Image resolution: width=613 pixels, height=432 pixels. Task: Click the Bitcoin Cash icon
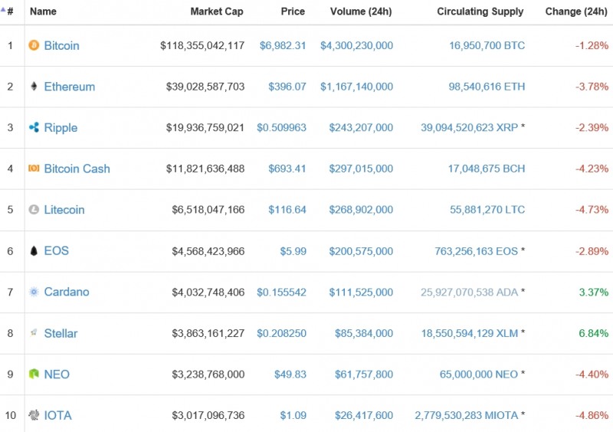click(34, 169)
